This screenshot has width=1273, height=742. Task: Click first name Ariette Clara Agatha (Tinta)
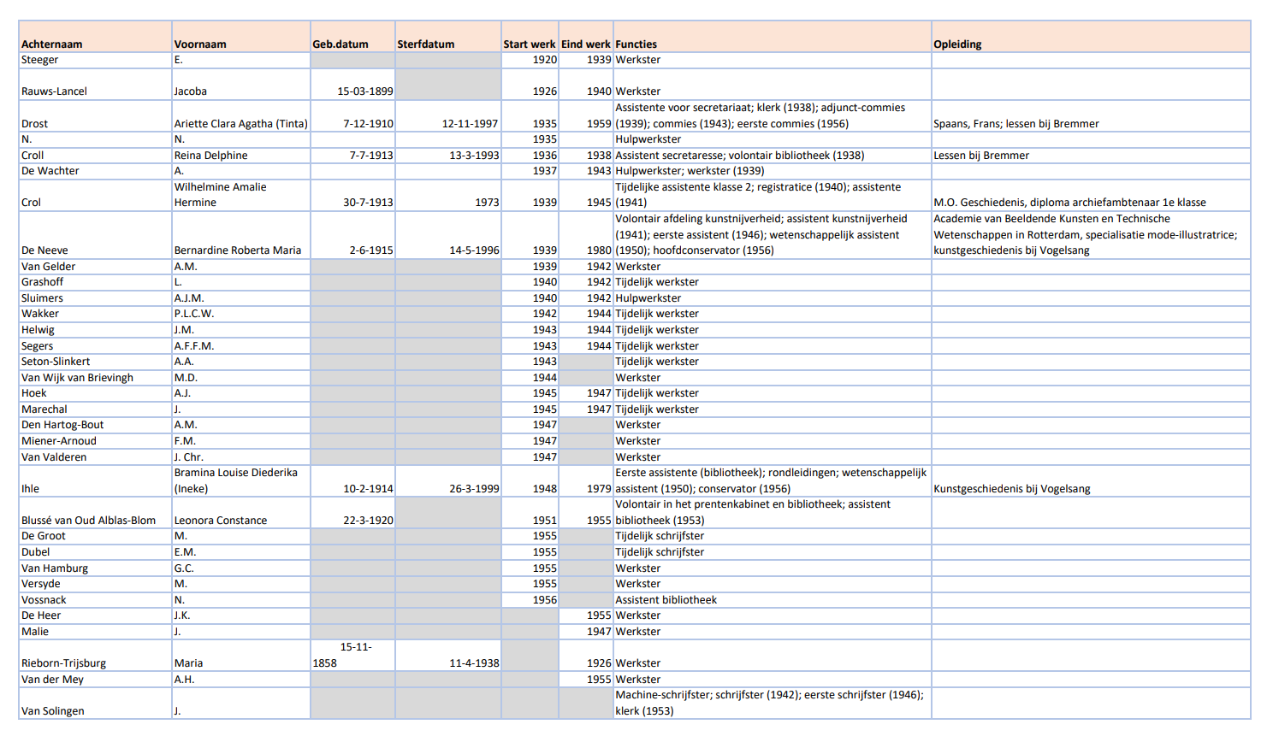[x=240, y=124]
